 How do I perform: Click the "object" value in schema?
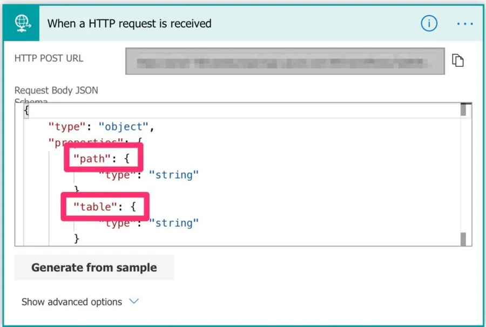[123, 127]
